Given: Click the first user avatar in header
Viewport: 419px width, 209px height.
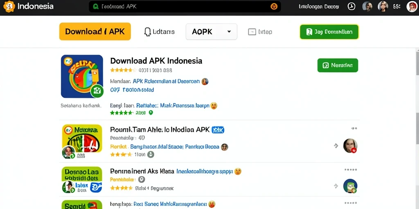Looking at the screenshot, I should (x=367, y=7).
